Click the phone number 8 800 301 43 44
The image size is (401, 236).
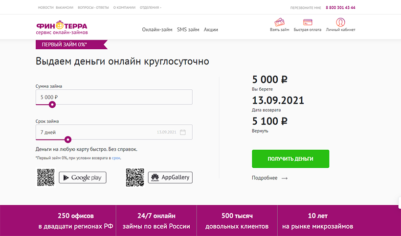click(x=340, y=8)
